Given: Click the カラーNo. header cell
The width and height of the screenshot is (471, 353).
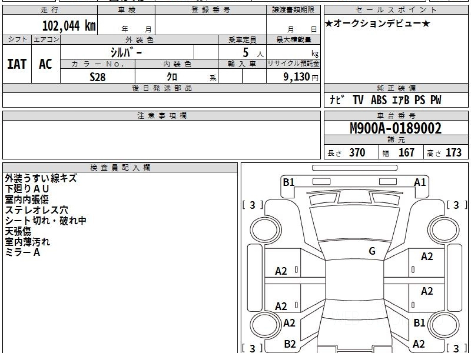Looking at the screenshot, I should 98,64.
